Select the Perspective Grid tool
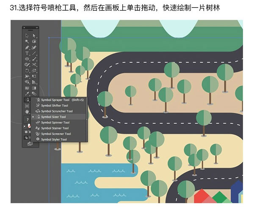Viewport: 254px width, 207px height. [x=34, y=82]
